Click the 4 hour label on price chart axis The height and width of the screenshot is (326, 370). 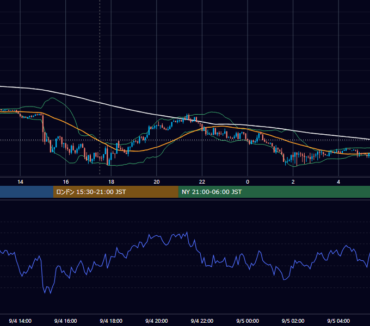point(338,182)
